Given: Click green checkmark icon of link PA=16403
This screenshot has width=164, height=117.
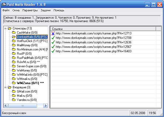Looking at the screenshot, I should coord(53,51).
